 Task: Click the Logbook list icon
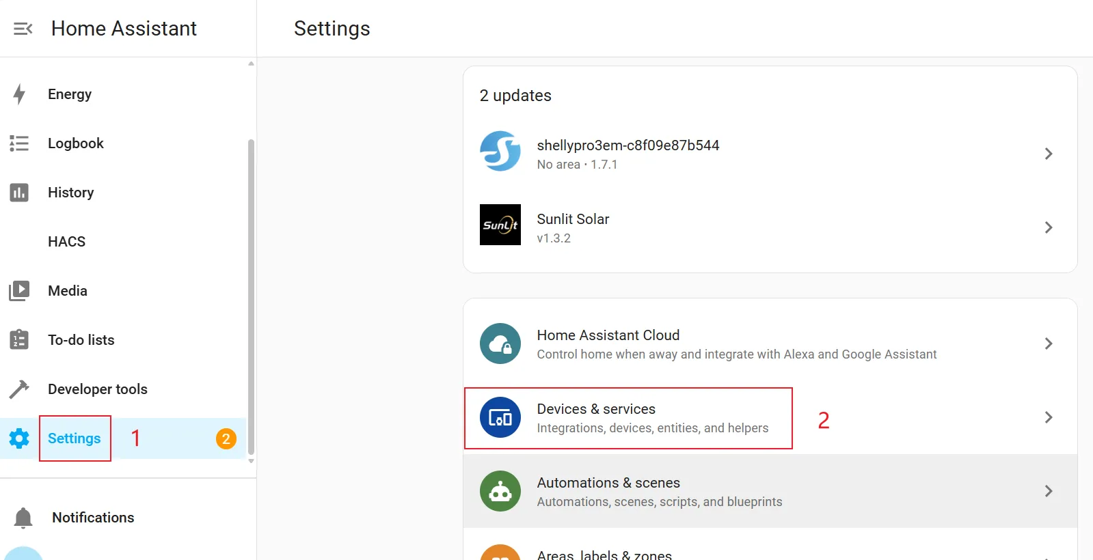click(x=19, y=143)
